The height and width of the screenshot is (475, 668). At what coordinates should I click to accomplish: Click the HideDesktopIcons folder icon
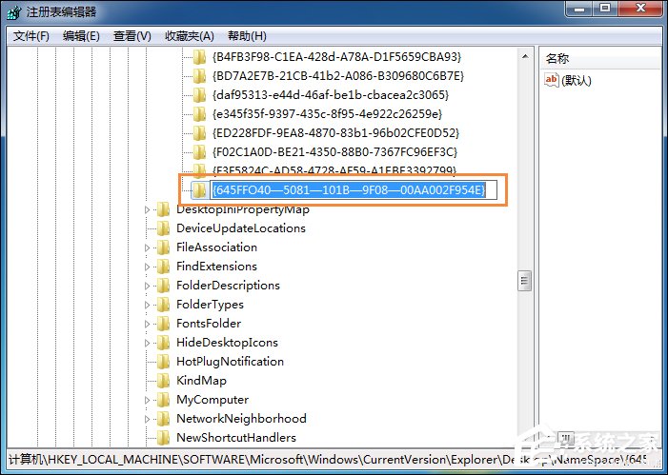point(163,342)
